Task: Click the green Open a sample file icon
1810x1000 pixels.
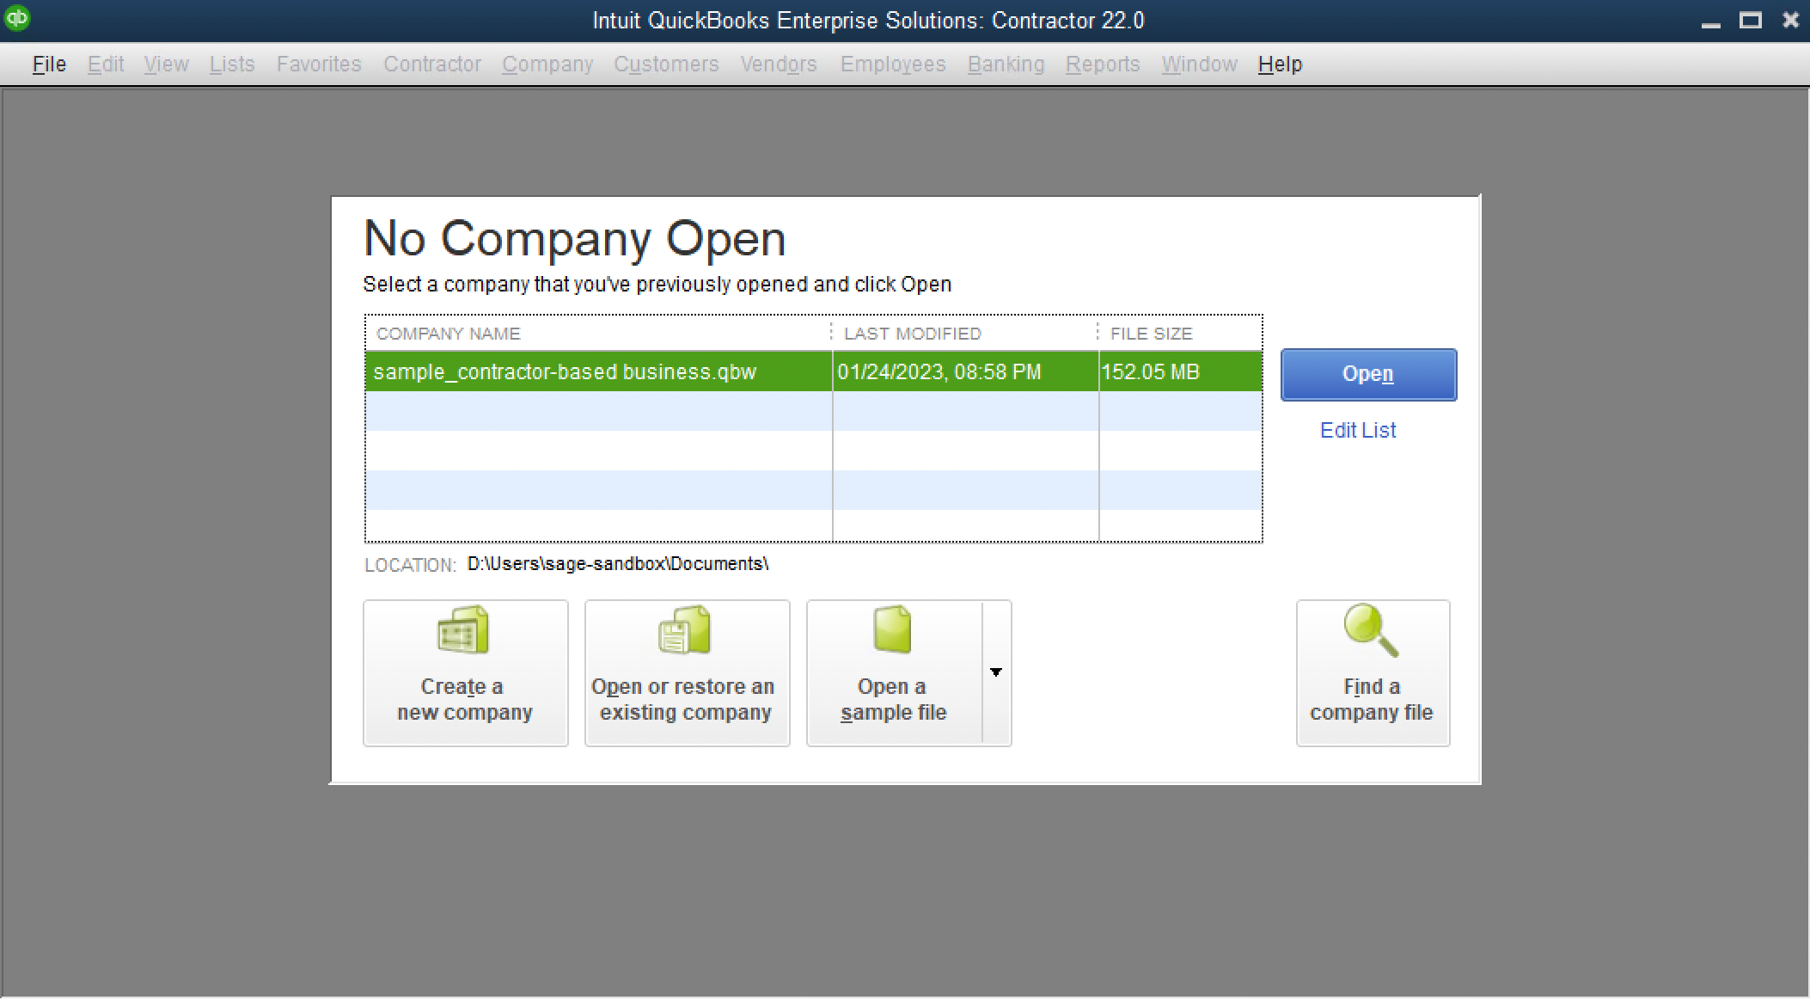Action: coord(892,630)
